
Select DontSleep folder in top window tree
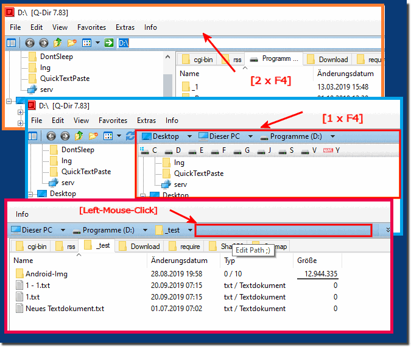coord(51,57)
